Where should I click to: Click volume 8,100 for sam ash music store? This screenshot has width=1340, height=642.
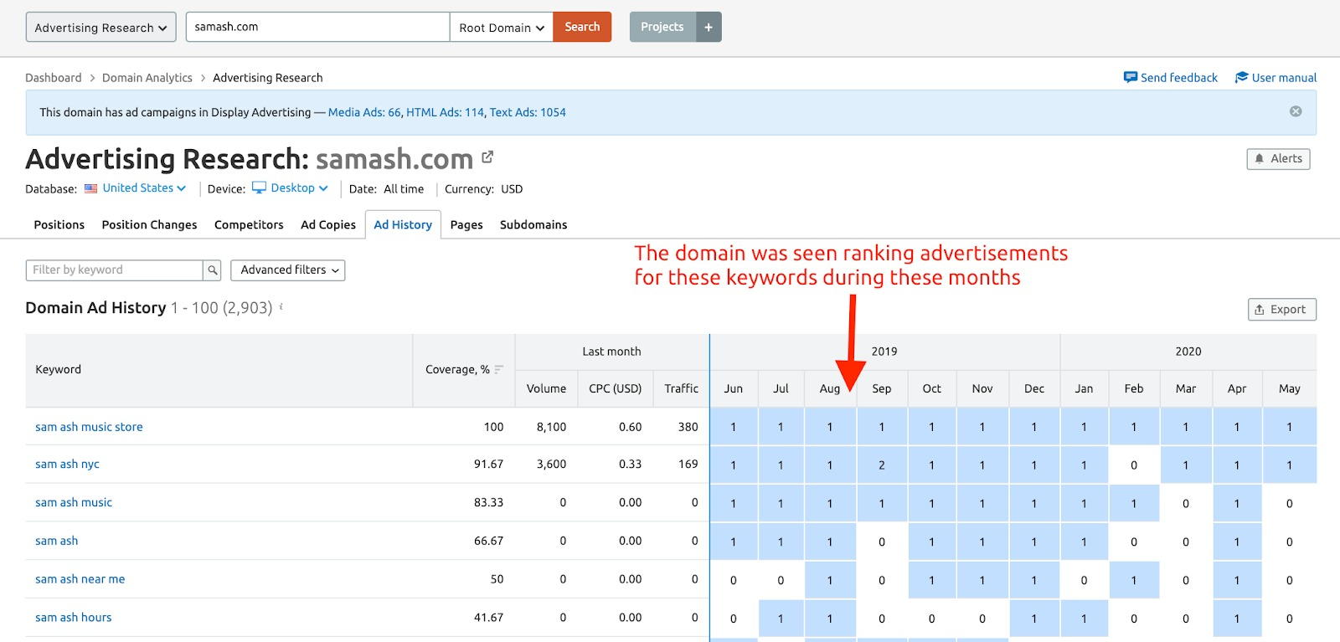click(x=551, y=427)
